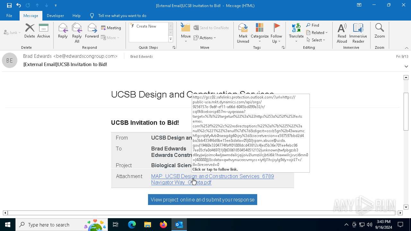Click View project online and submit your response
Viewport: 411px width, 231px height.
point(203,200)
